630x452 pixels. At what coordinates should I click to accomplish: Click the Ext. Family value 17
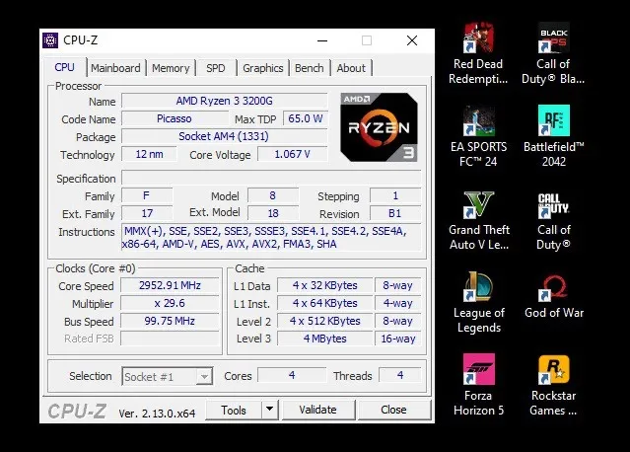[147, 213]
